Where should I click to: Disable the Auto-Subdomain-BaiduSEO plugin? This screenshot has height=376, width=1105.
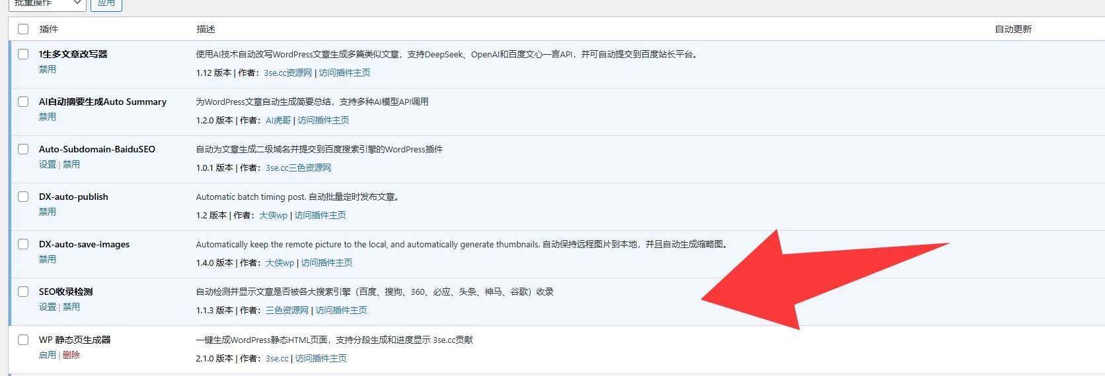point(71,164)
